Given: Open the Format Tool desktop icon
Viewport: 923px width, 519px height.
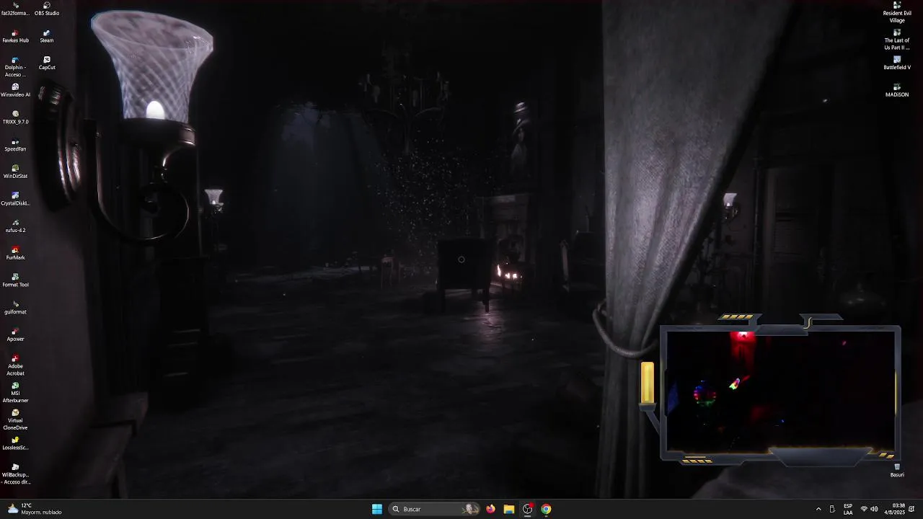Looking at the screenshot, I should [15, 280].
